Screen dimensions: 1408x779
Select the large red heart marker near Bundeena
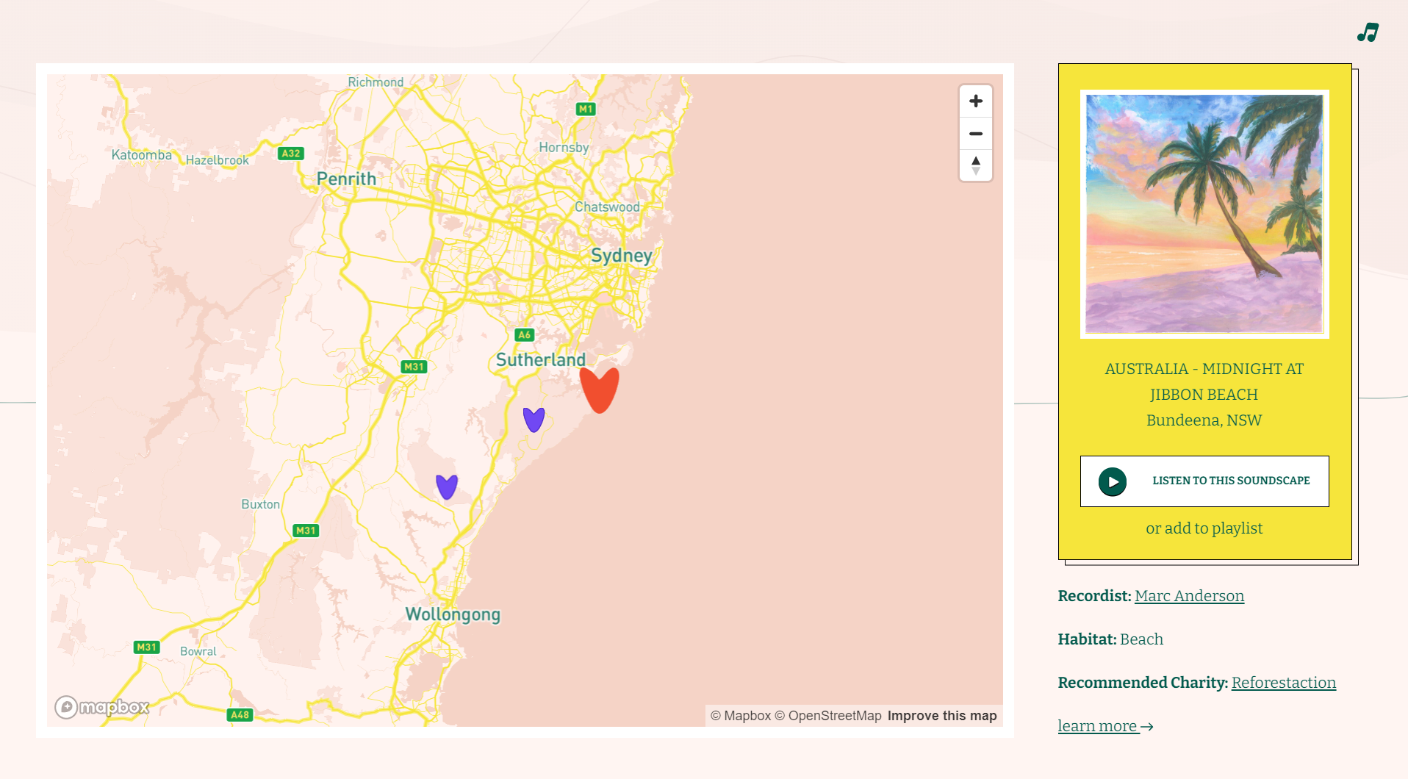click(600, 390)
